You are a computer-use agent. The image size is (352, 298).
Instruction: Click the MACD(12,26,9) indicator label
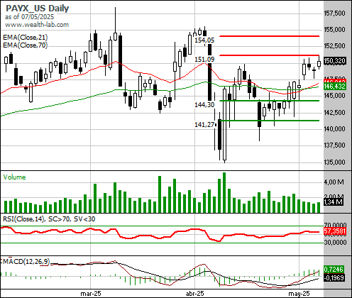26,261
